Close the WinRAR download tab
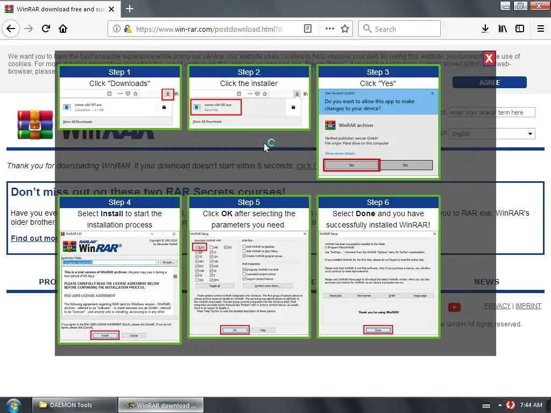551x413 pixels. click(x=111, y=9)
